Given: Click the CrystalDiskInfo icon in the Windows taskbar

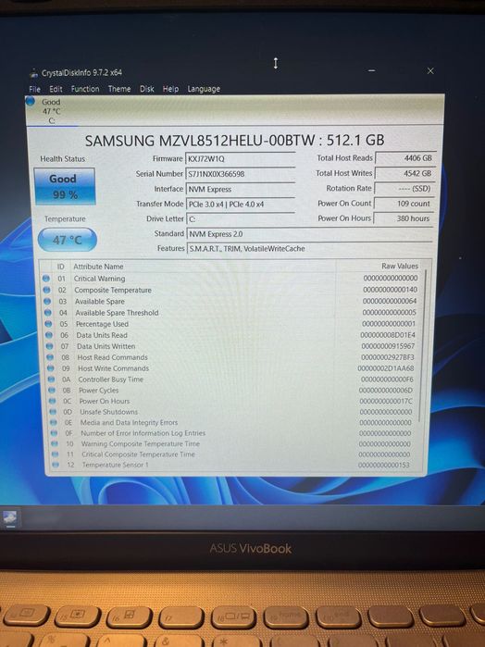Looking at the screenshot, I should (10, 517).
